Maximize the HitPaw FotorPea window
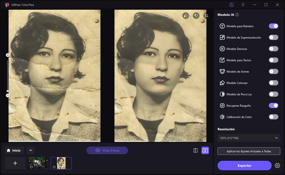Viewport: 285px width, 175px height. pos(266,5)
